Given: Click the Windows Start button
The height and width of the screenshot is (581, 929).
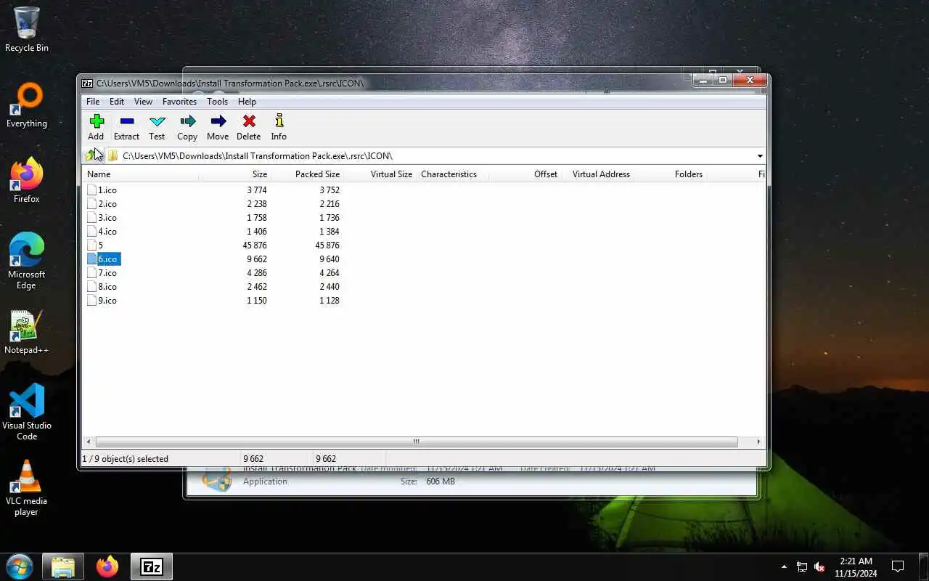Looking at the screenshot, I should pyautogui.click(x=19, y=566).
